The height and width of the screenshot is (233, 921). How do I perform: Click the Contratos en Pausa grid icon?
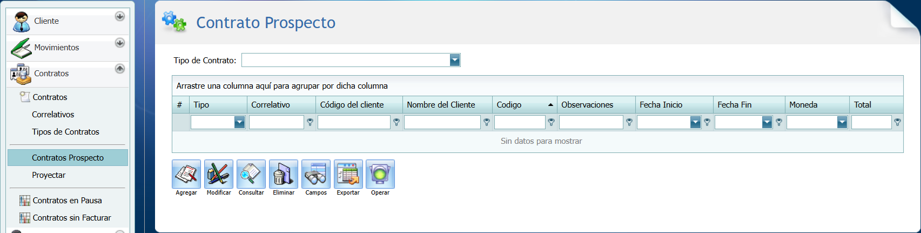point(25,201)
